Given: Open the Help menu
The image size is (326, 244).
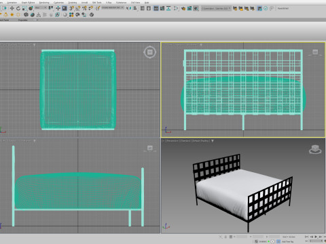Looking at the screenshot, I should 147,3.
